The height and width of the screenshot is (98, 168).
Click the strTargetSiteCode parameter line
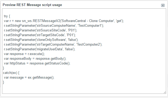40,35
